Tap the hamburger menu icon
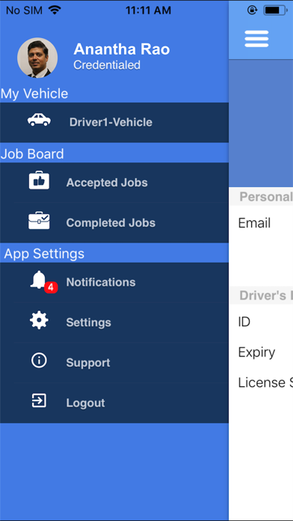 256,39
